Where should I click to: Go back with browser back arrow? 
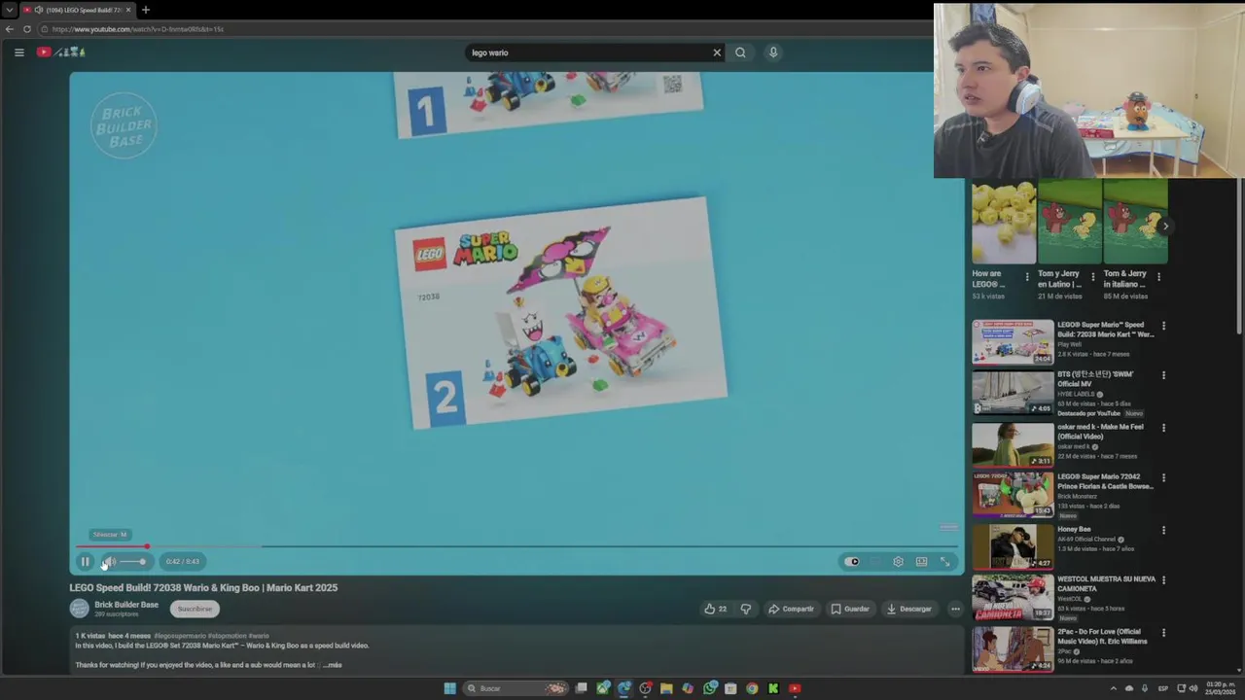pos(9,29)
